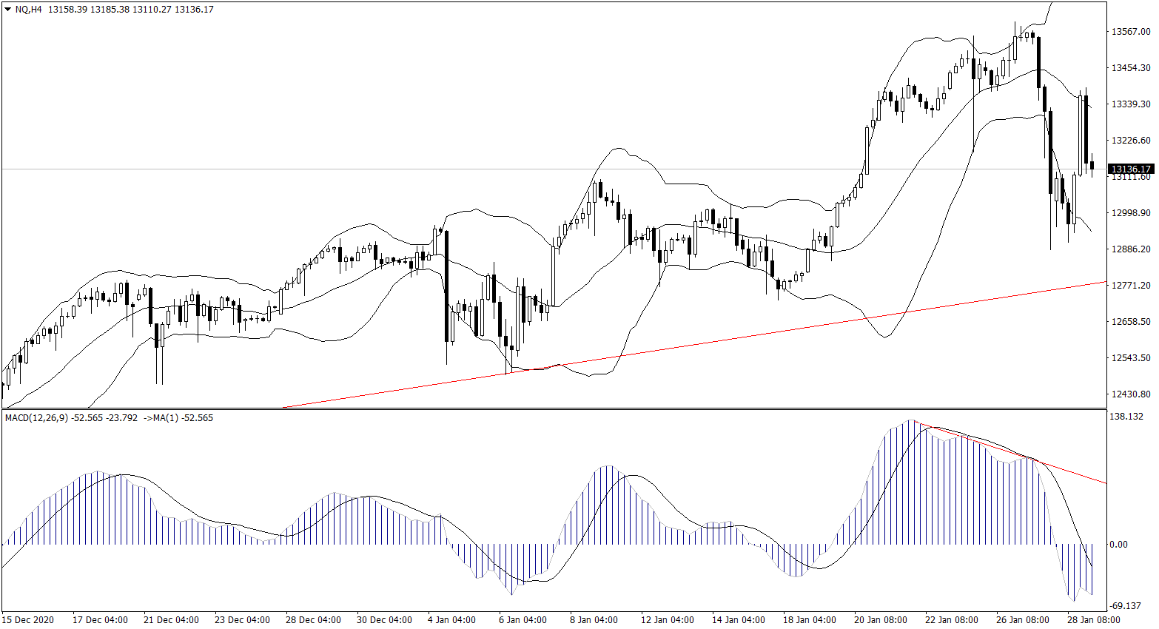
Task: Click the current price tag 13136.17
Action: (1131, 169)
